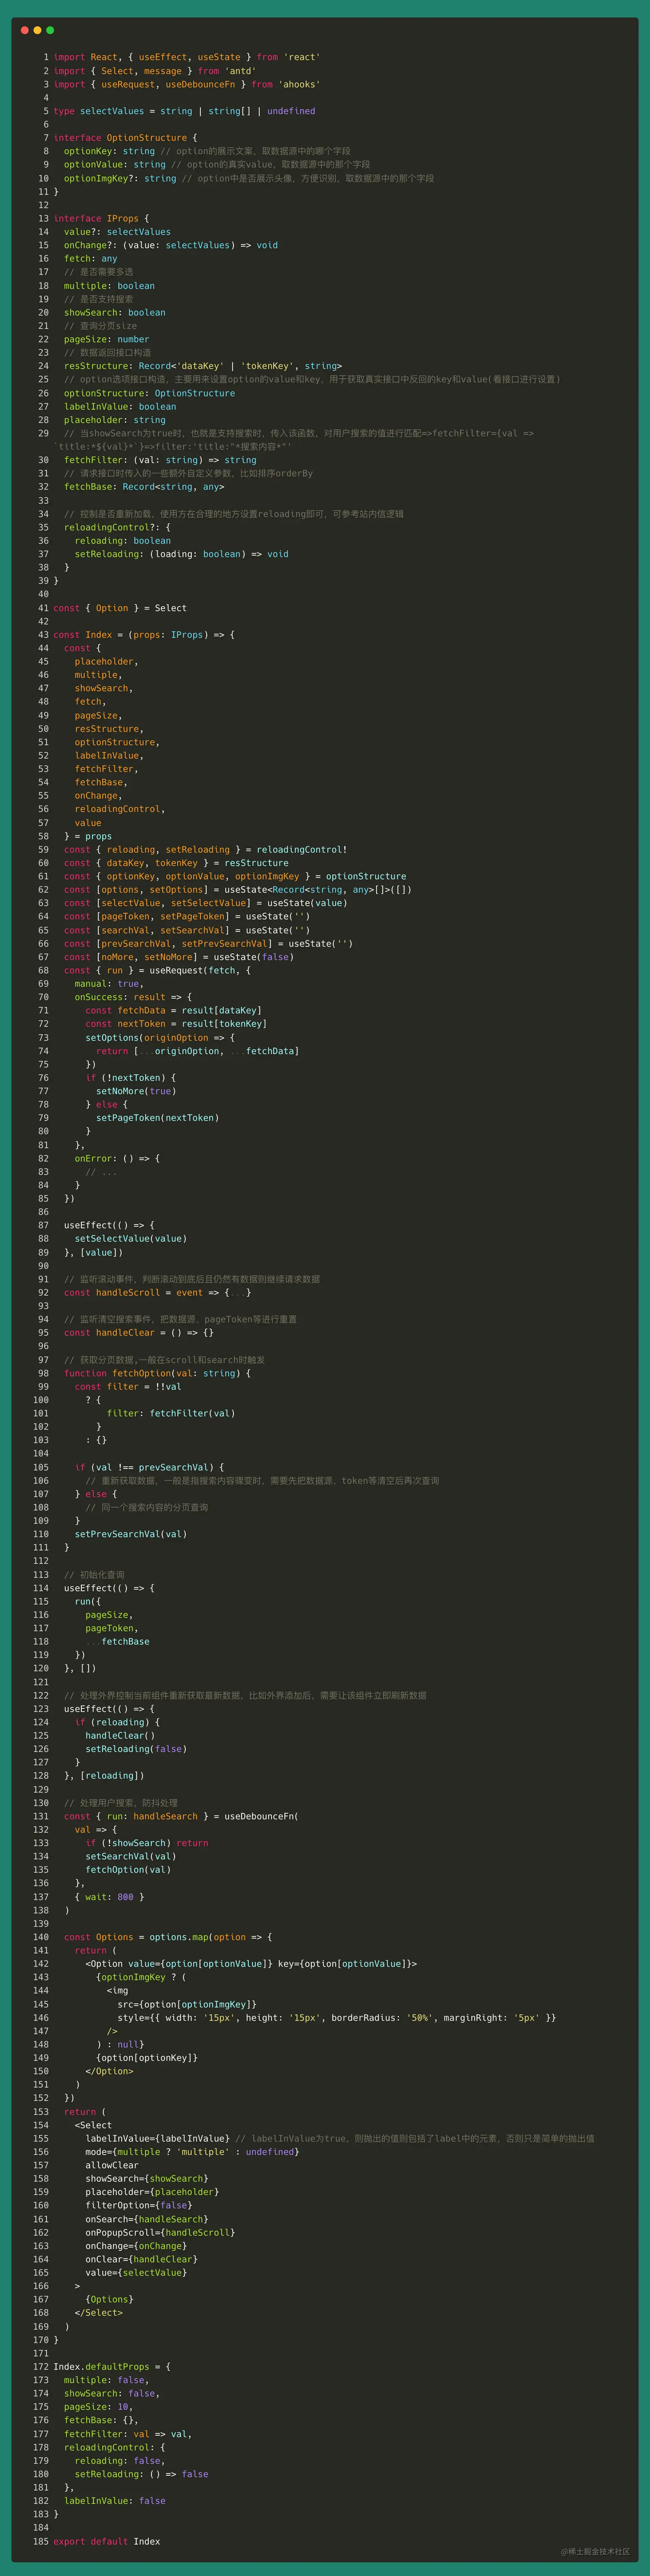The height and width of the screenshot is (2576, 650).
Task: Click the '{ wait: 800 }' option line
Action: (109, 1897)
